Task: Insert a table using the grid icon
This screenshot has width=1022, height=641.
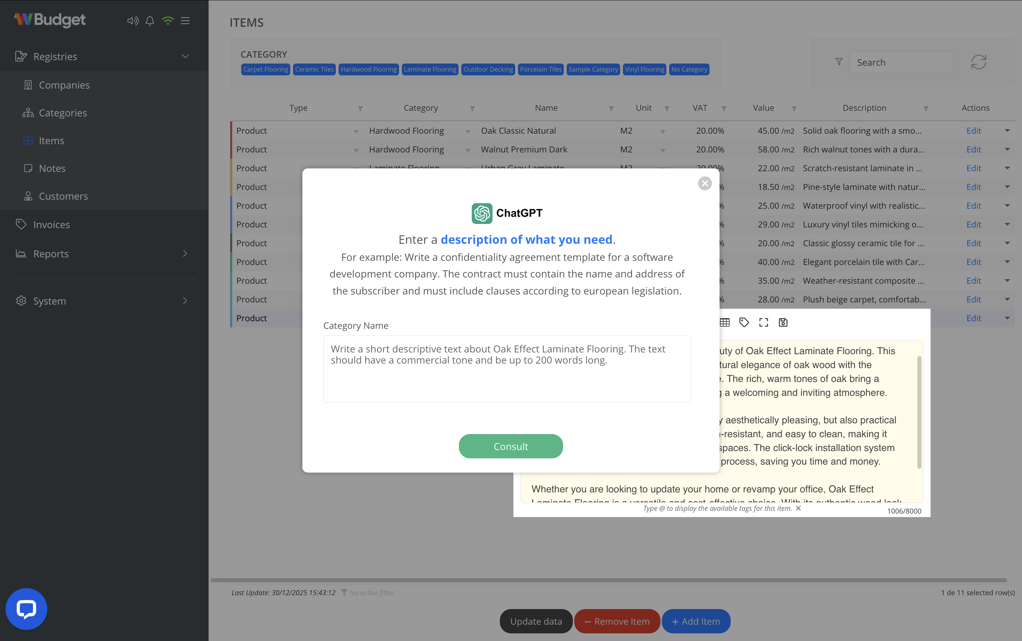Action: [724, 322]
